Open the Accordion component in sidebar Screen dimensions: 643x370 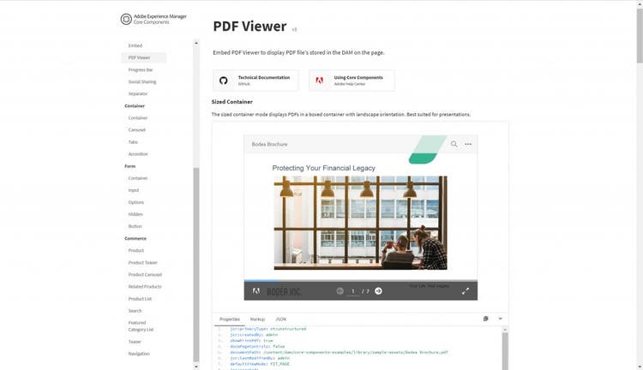pos(138,154)
